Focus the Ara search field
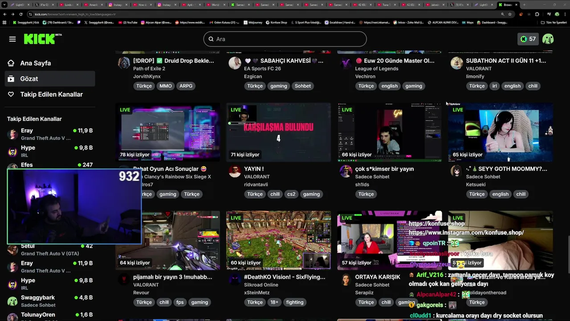This screenshot has height=321, width=570. pos(285,39)
